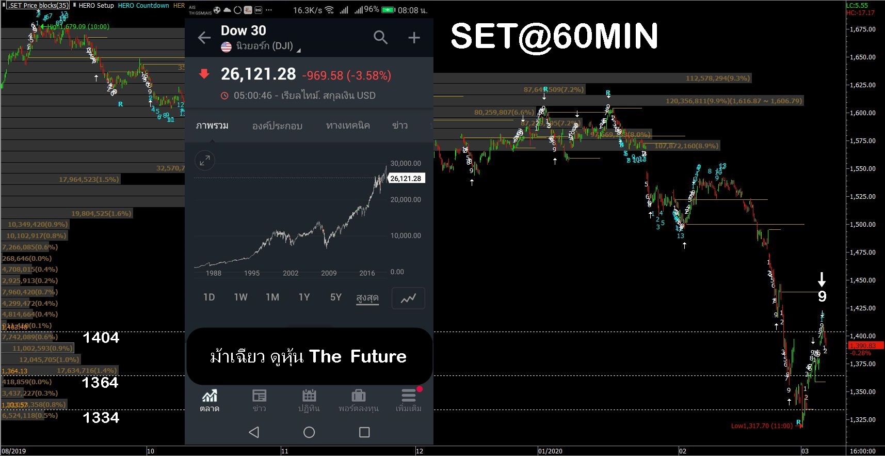
Task: Tap the battery icon in the phone status bar
Action: point(389,10)
